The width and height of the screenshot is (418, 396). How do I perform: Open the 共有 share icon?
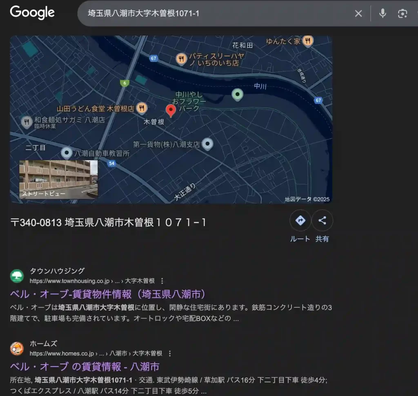click(x=322, y=220)
